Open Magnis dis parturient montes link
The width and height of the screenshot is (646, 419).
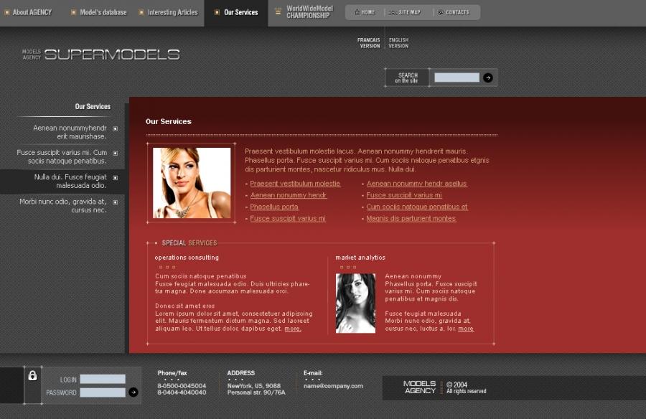point(411,219)
